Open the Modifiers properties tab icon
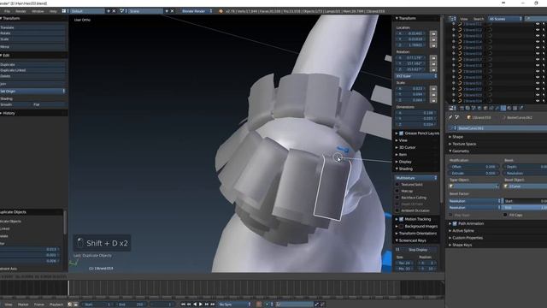Image resolution: width=547 pixels, height=308 pixels. coord(497,109)
